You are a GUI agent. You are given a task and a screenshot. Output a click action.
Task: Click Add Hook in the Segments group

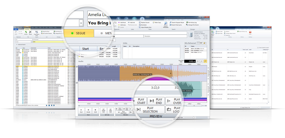122,23
